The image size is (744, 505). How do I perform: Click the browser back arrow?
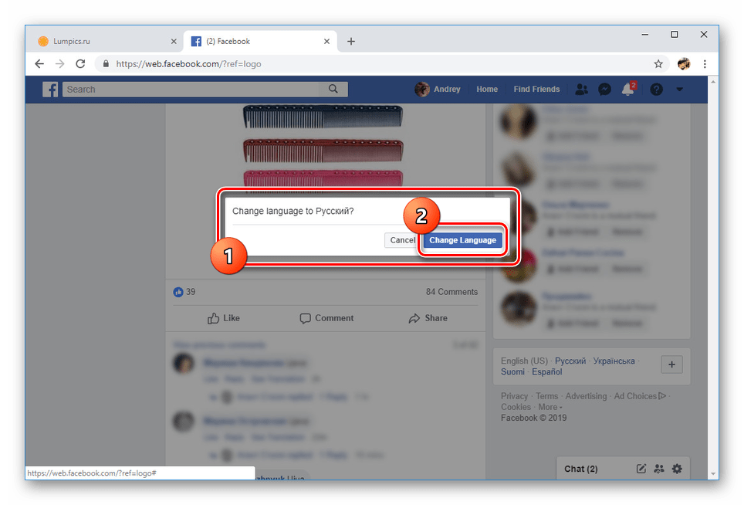point(39,63)
